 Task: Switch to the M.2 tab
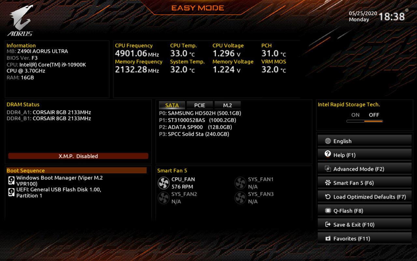point(227,105)
